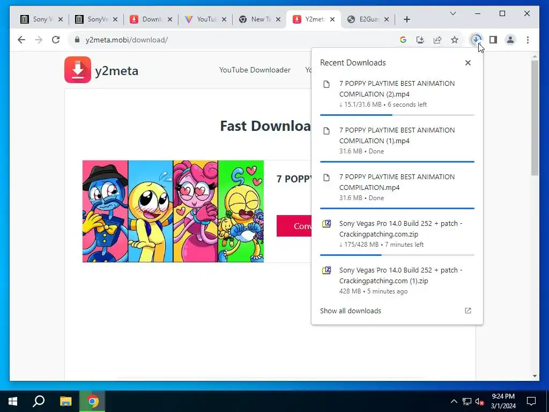Show hidden system tray icons
This screenshot has width=549, height=412.
click(x=454, y=401)
